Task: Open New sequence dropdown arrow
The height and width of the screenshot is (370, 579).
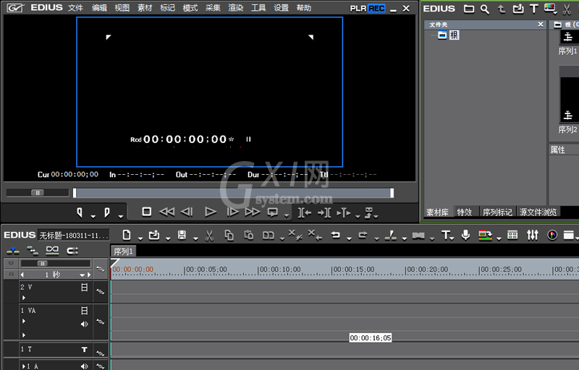Action: click(140, 238)
